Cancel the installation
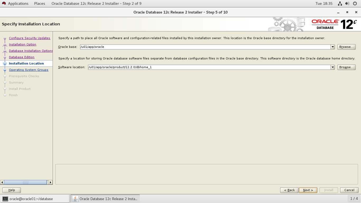The image size is (361, 203). (x=349, y=190)
